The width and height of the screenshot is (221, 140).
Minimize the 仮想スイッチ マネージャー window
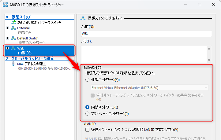tap(186, 5)
